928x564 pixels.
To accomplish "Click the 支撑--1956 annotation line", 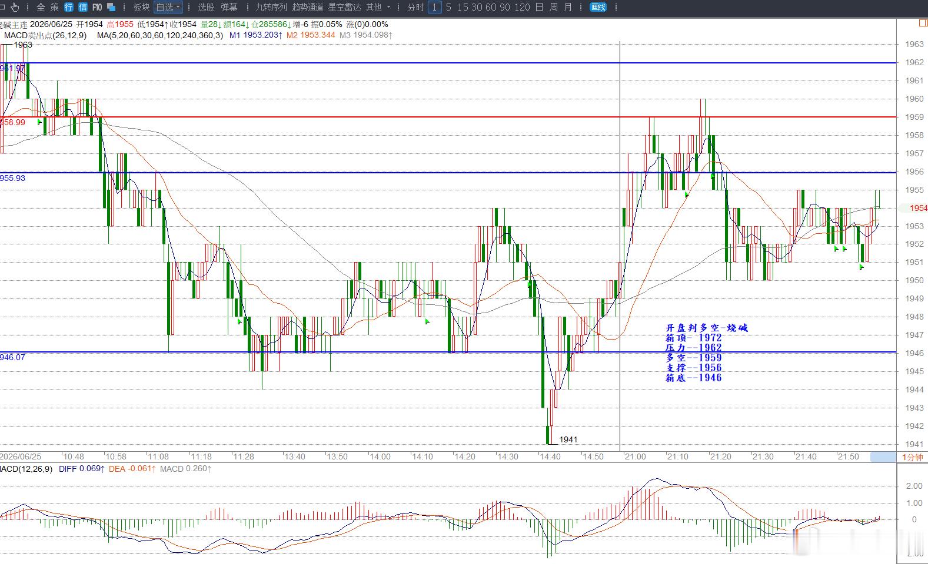I will click(694, 368).
